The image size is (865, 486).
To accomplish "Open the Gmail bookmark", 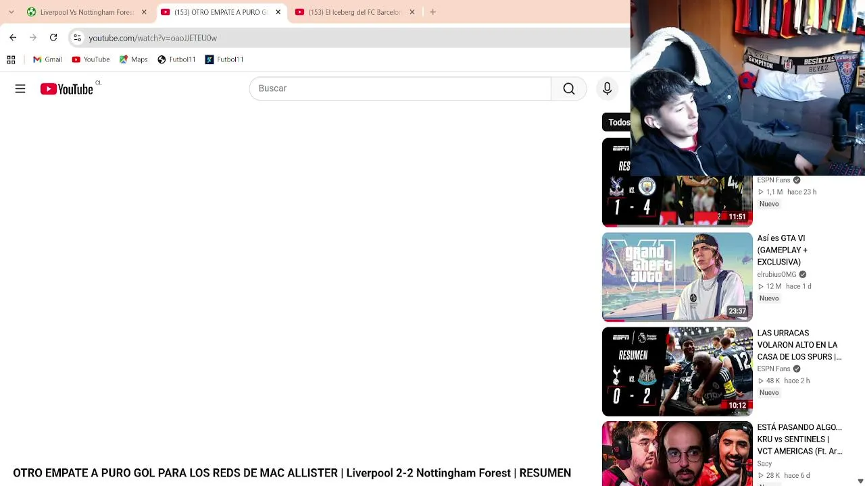I will pos(47,59).
